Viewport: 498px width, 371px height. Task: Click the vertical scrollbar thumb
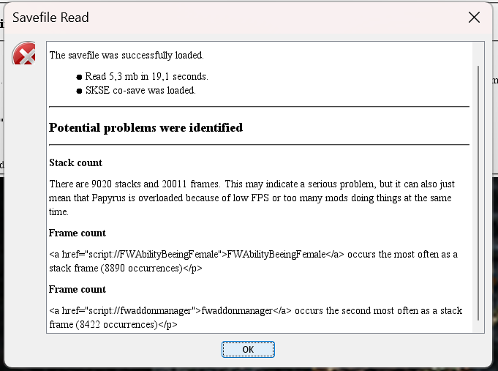click(478, 192)
